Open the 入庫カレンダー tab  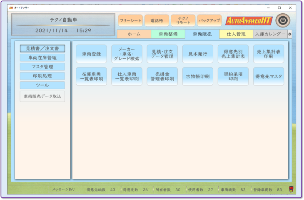(x=270, y=34)
